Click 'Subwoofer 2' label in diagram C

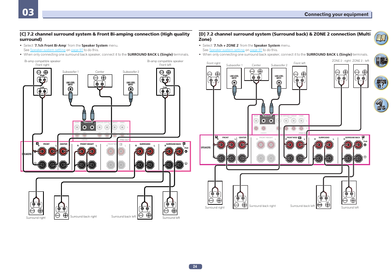click(131, 72)
